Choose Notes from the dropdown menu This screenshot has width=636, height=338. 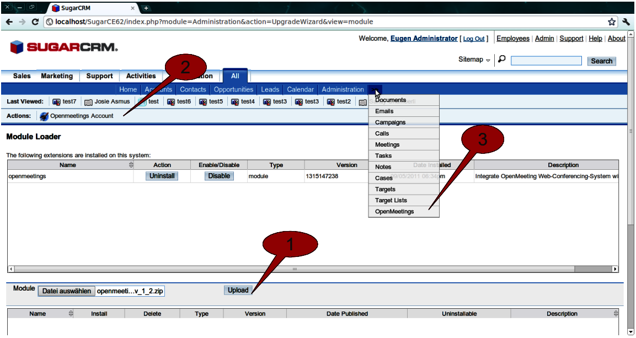click(404, 167)
